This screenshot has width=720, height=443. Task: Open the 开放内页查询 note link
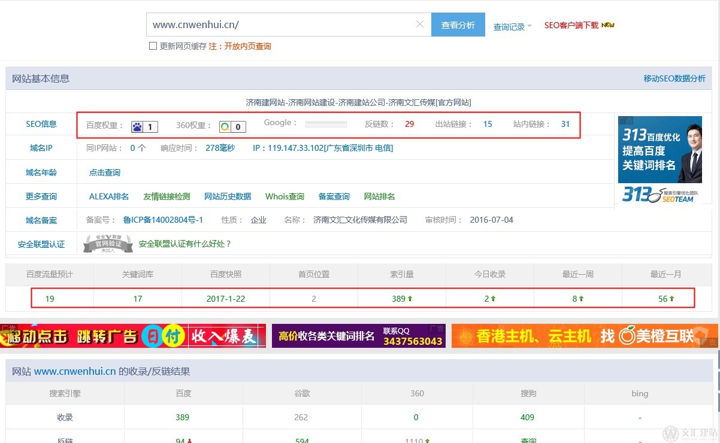tap(247, 46)
